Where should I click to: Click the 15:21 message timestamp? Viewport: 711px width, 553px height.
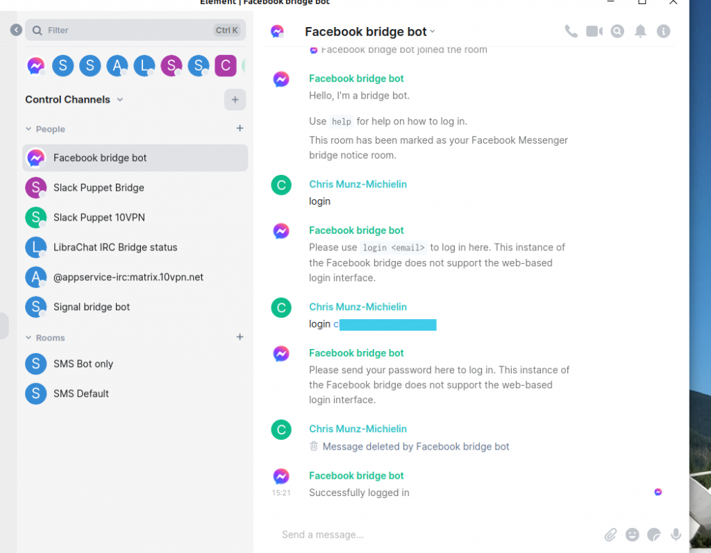(x=281, y=493)
